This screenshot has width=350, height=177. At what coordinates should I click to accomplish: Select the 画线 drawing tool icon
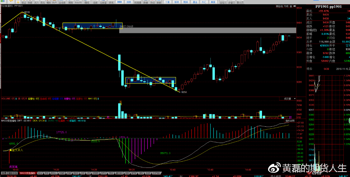click(x=87, y=2)
